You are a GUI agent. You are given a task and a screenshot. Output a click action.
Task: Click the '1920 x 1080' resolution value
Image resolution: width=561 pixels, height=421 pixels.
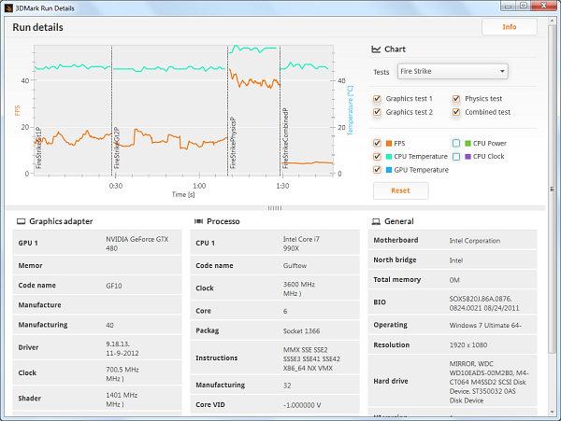[468, 345]
